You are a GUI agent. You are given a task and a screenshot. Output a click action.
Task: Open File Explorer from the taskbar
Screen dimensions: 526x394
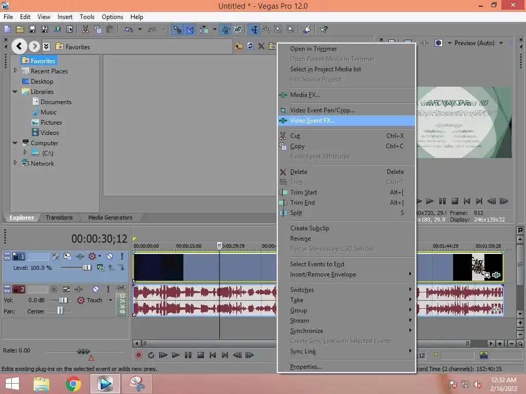coord(41,384)
